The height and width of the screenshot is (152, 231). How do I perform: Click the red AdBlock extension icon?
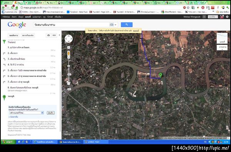(x=184, y=8)
